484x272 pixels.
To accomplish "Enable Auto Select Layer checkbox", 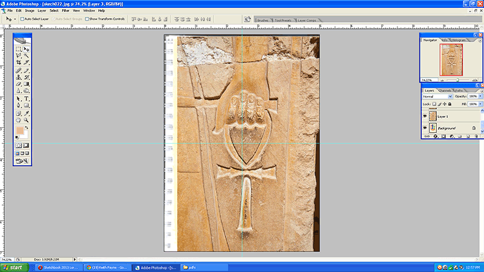I will click(22, 19).
